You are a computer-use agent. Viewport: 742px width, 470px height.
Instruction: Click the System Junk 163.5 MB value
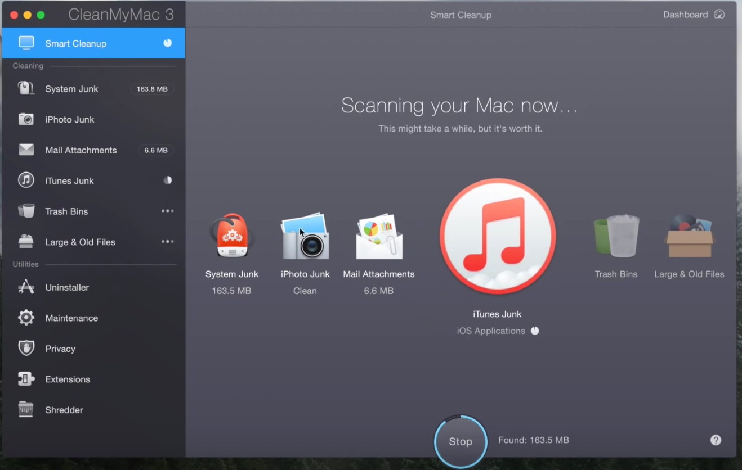tap(231, 291)
